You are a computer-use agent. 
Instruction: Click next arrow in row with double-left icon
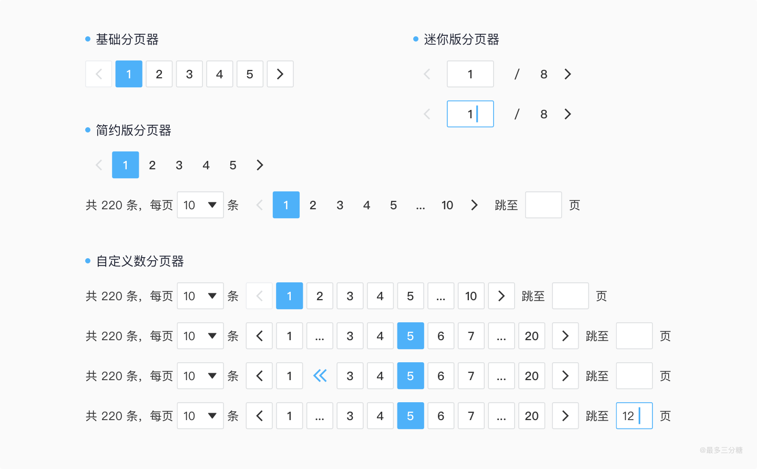click(565, 376)
